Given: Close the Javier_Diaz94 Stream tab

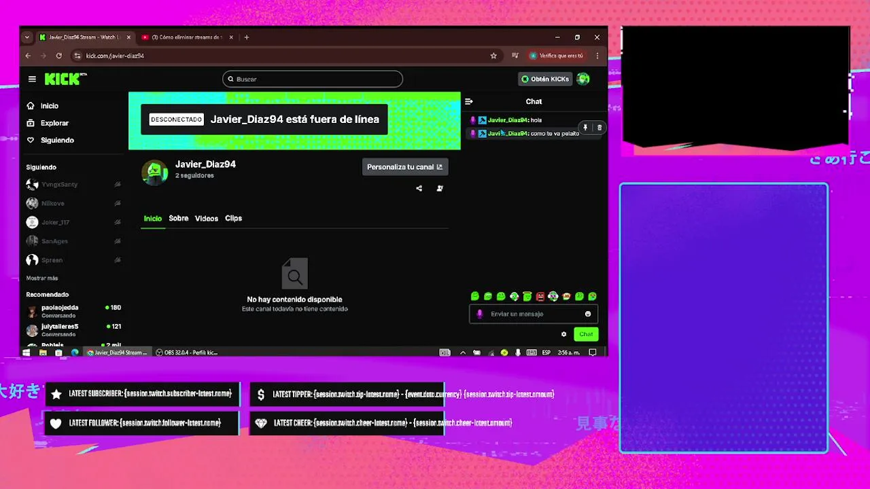Looking at the screenshot, I should [128, 37].
